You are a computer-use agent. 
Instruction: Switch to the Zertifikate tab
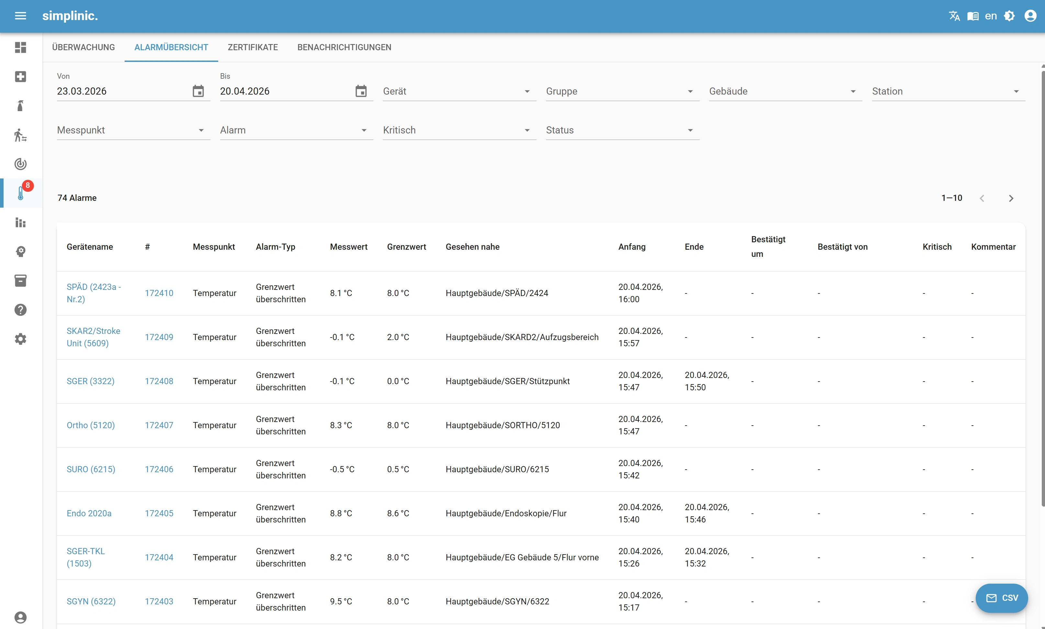(x=253, y=48)
